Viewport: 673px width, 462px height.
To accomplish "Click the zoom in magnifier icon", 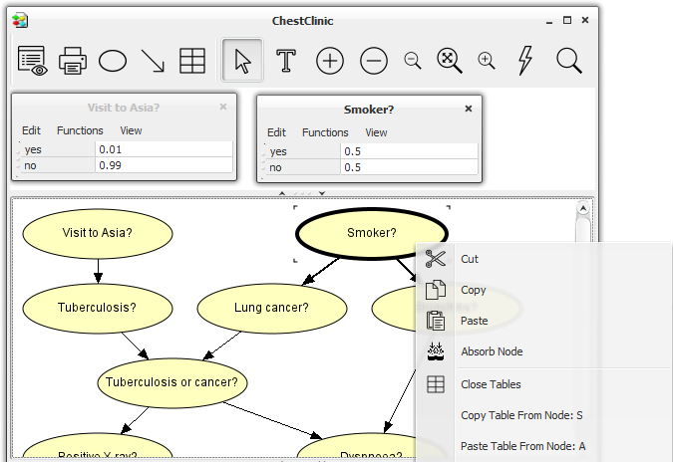I will [x=486, y=61].
